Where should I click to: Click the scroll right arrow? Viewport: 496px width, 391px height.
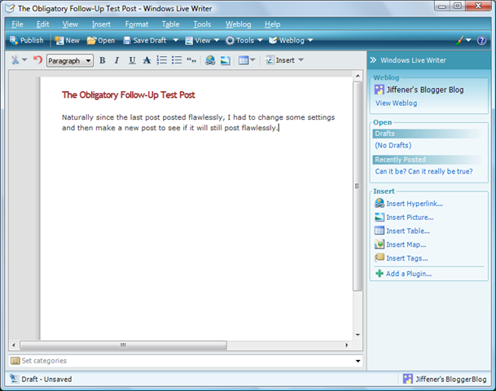[347, 345]
